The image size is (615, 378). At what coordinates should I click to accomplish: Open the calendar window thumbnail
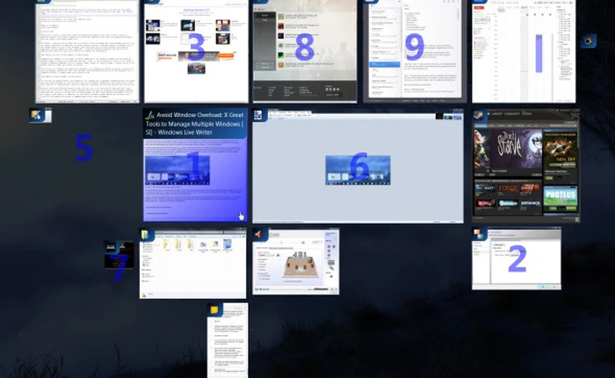[524, 51]
